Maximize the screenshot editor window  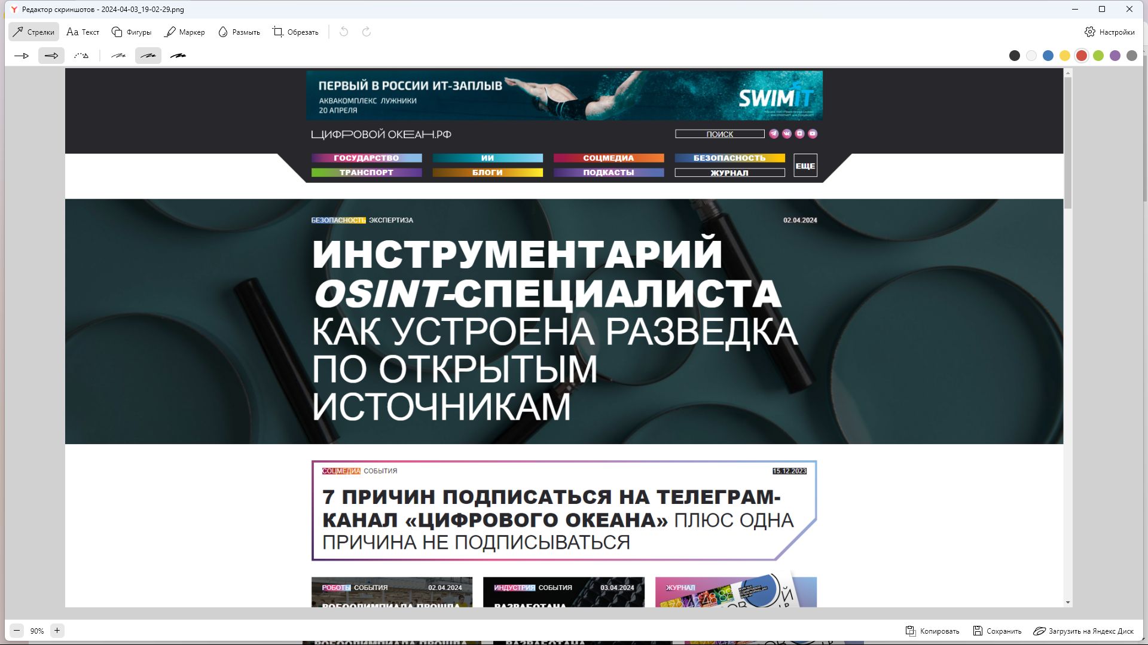pyautogui.click(x=1102, y=9)
